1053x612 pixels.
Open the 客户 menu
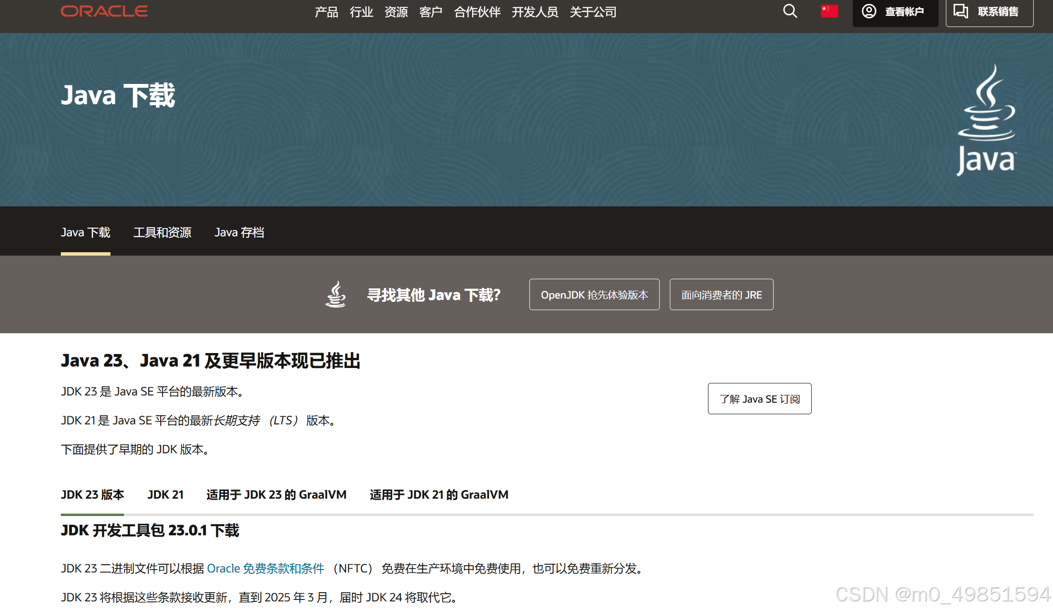point(431,12)
